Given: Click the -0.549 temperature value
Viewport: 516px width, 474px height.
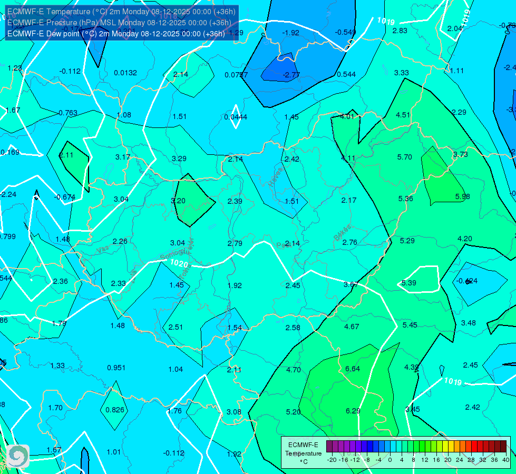Looking at the screenshot, I should [x=345, y=32].
